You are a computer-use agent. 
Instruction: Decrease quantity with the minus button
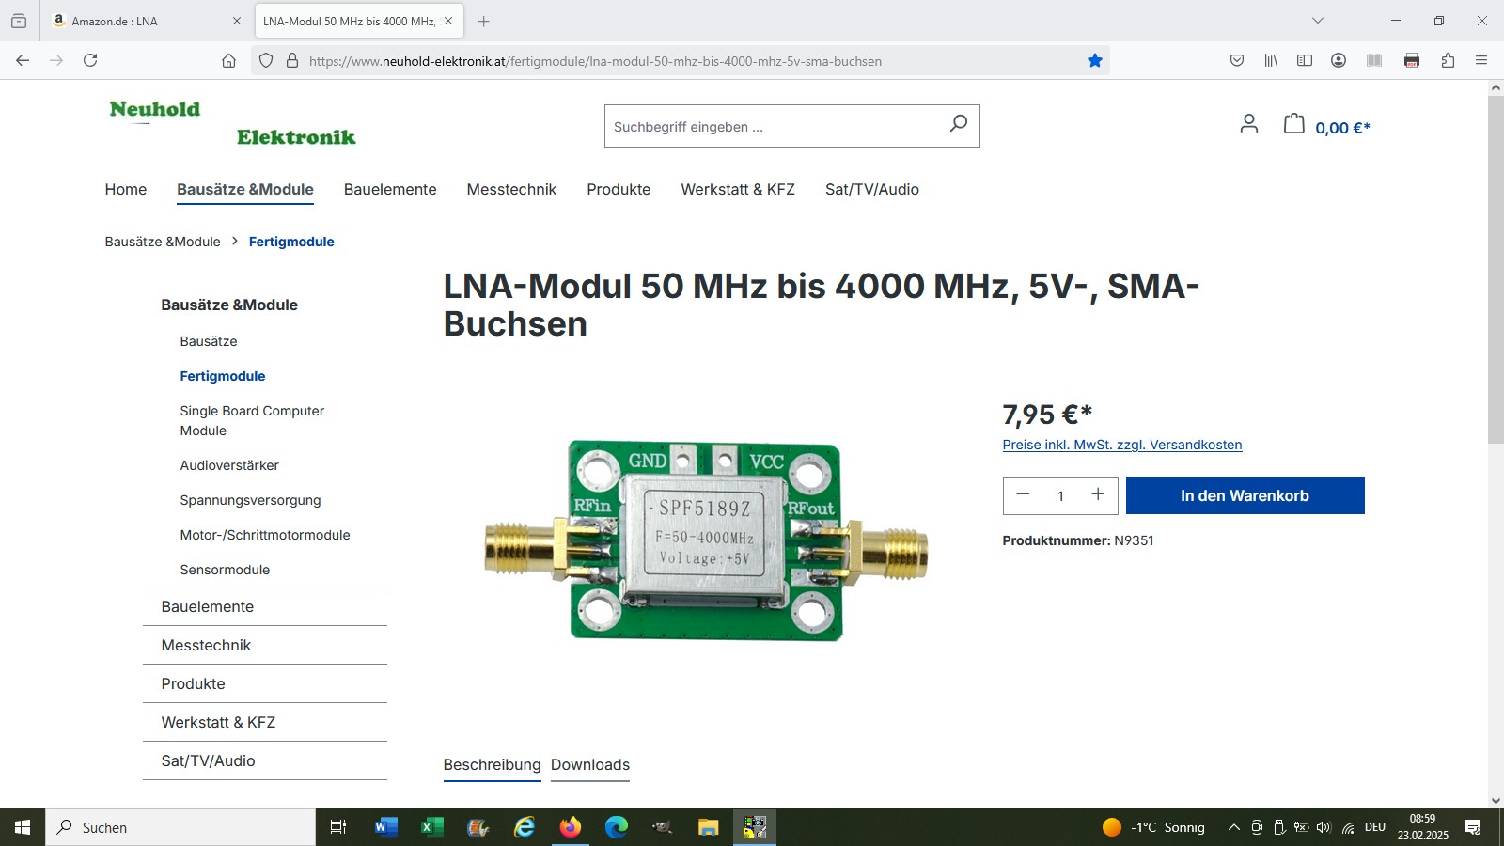click(1023, 494)
